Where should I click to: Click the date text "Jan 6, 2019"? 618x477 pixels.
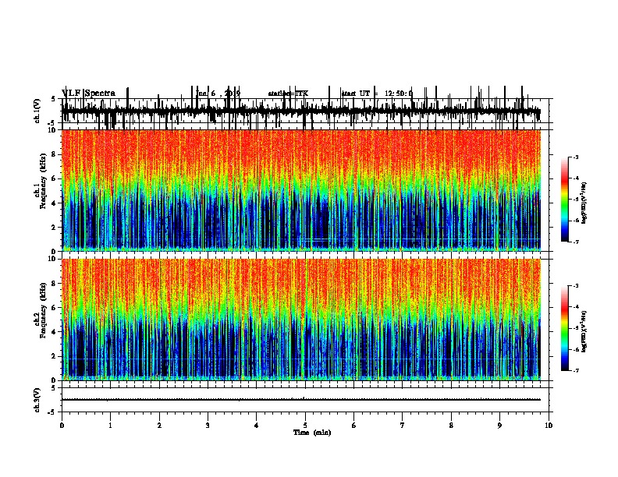click(x=218, y=94)
